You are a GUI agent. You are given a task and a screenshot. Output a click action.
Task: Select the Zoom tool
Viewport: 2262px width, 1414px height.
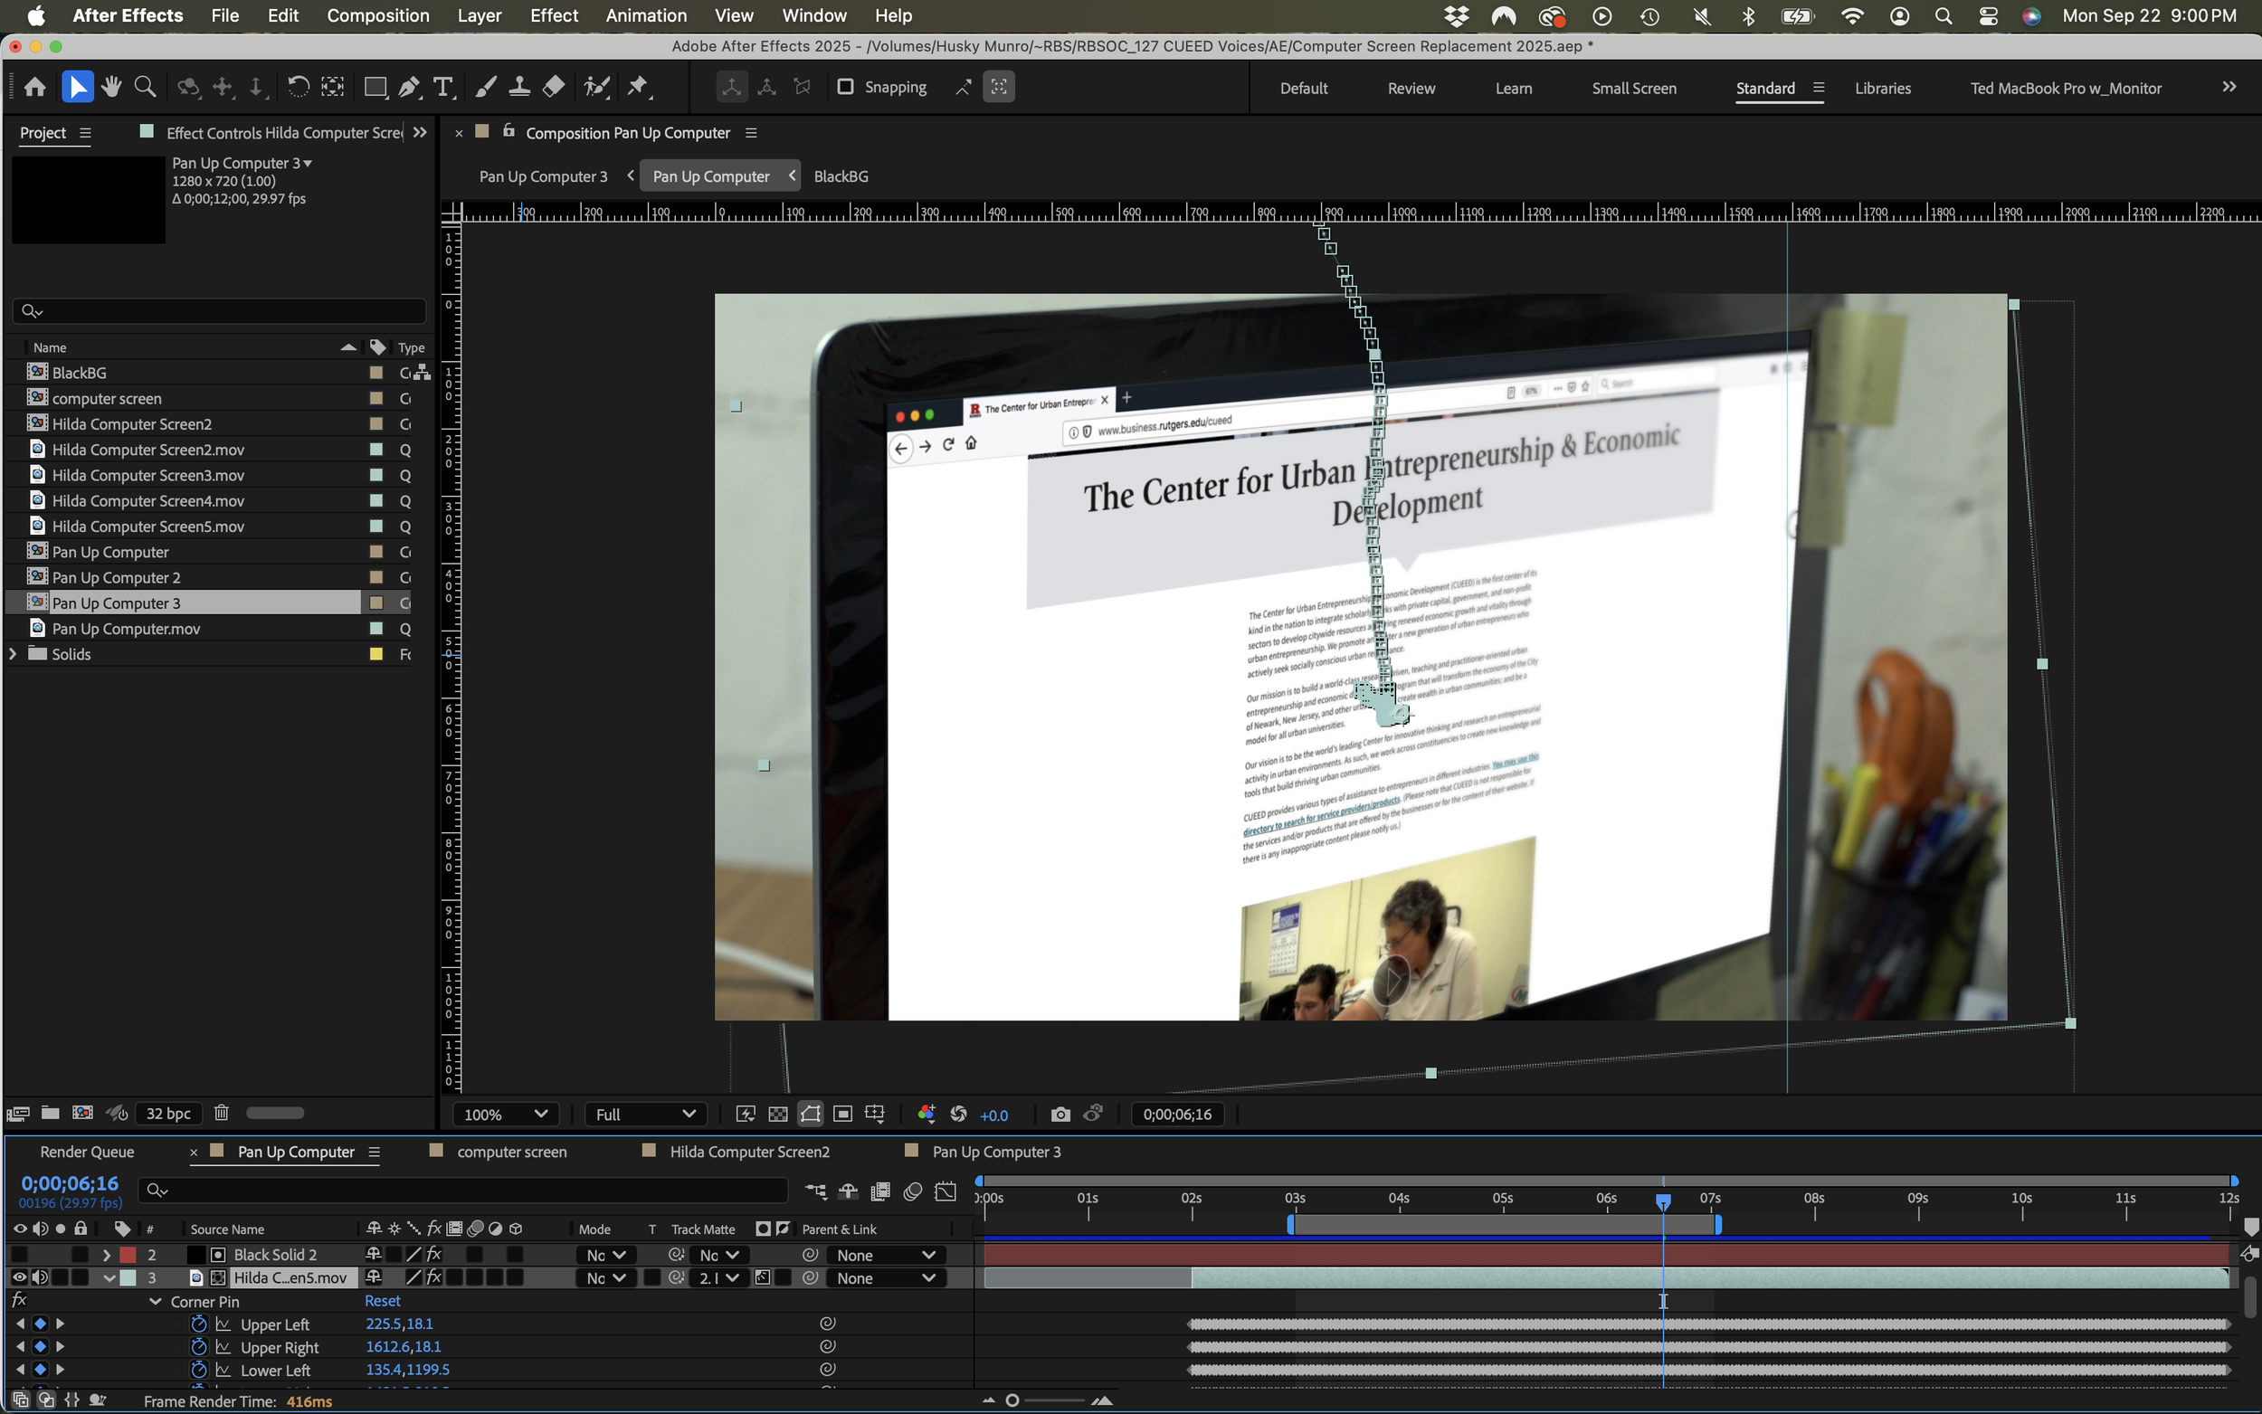coord(145,87)
